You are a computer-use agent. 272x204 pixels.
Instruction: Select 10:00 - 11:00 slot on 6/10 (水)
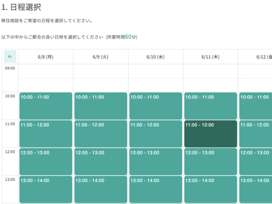(156, 106)
